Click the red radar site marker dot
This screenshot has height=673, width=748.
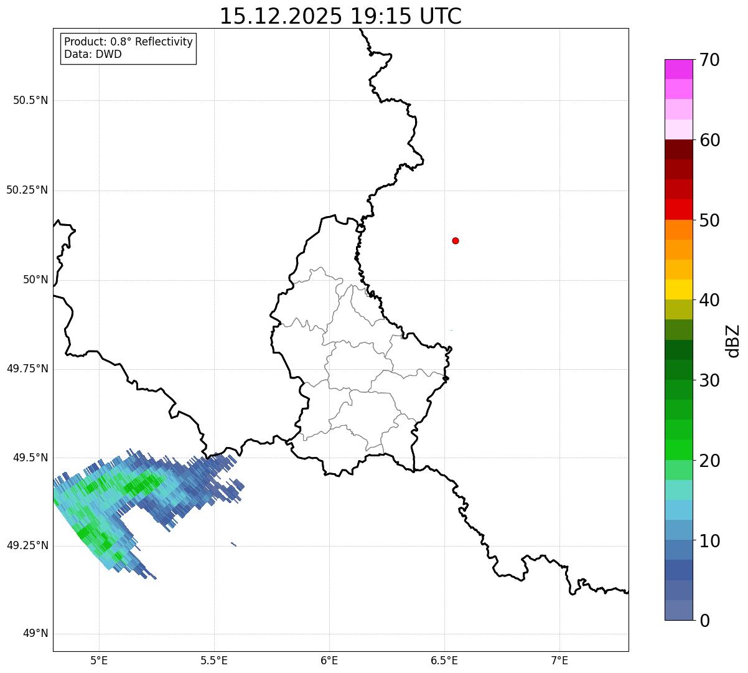tap(456, 240)
